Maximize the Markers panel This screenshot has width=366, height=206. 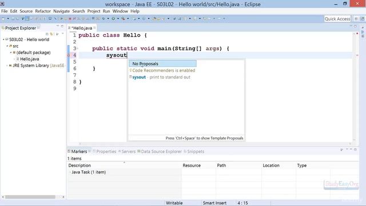tap(355, 149)
